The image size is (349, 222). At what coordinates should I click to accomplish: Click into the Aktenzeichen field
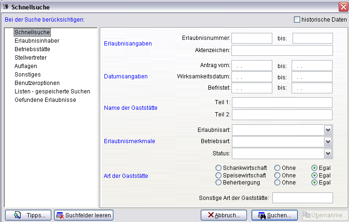(282, 50)
